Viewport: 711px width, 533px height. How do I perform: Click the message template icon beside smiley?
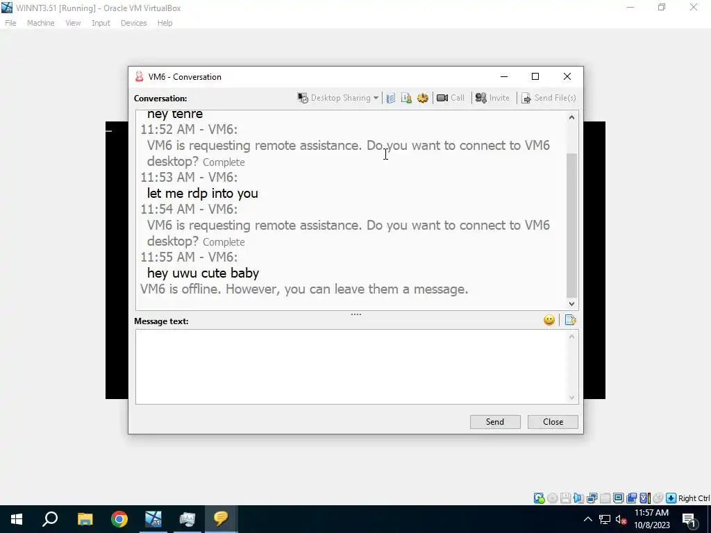pyautogui.click(x=570, y=321)
